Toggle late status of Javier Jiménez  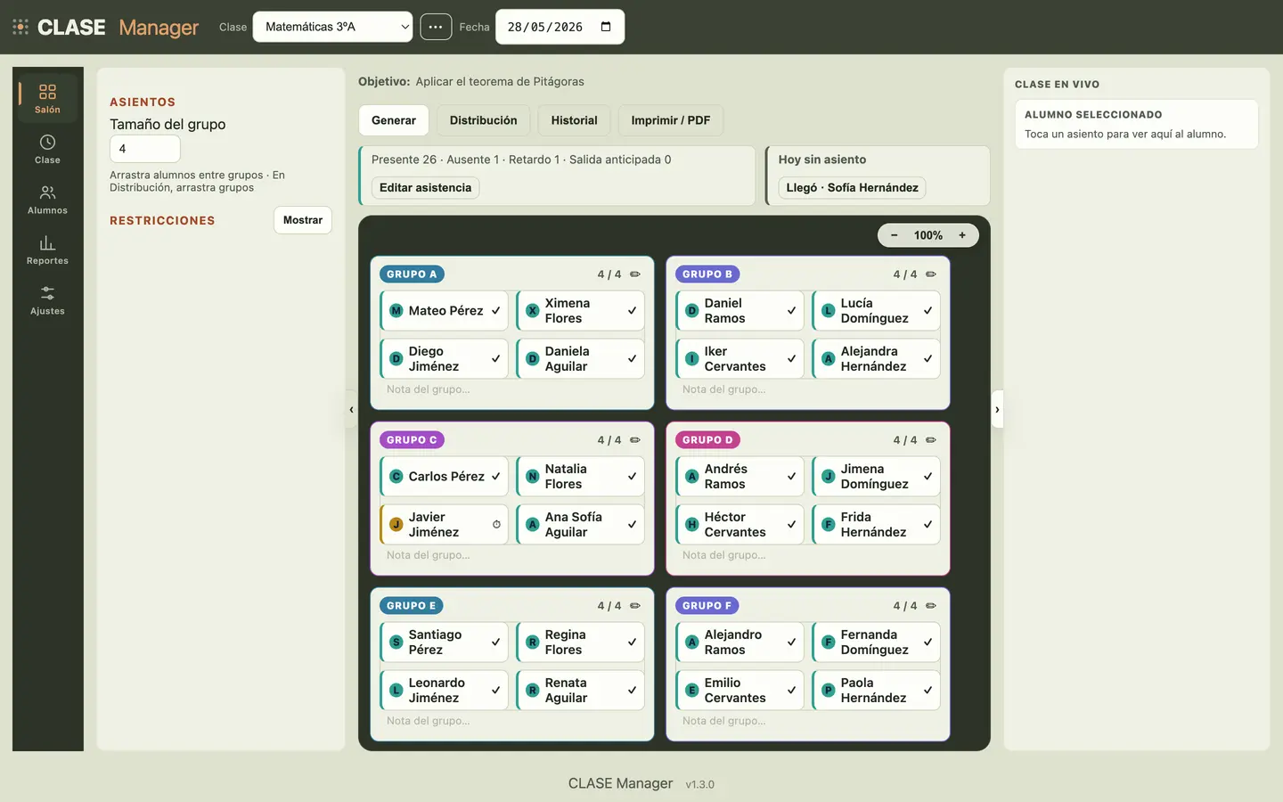[496, 525]
